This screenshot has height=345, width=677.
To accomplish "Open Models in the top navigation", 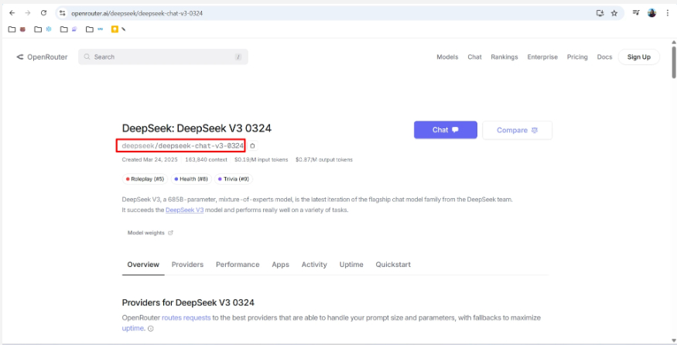I will [447, 57].
